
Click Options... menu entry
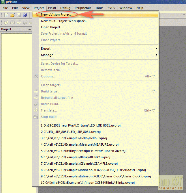coord(95,76)
